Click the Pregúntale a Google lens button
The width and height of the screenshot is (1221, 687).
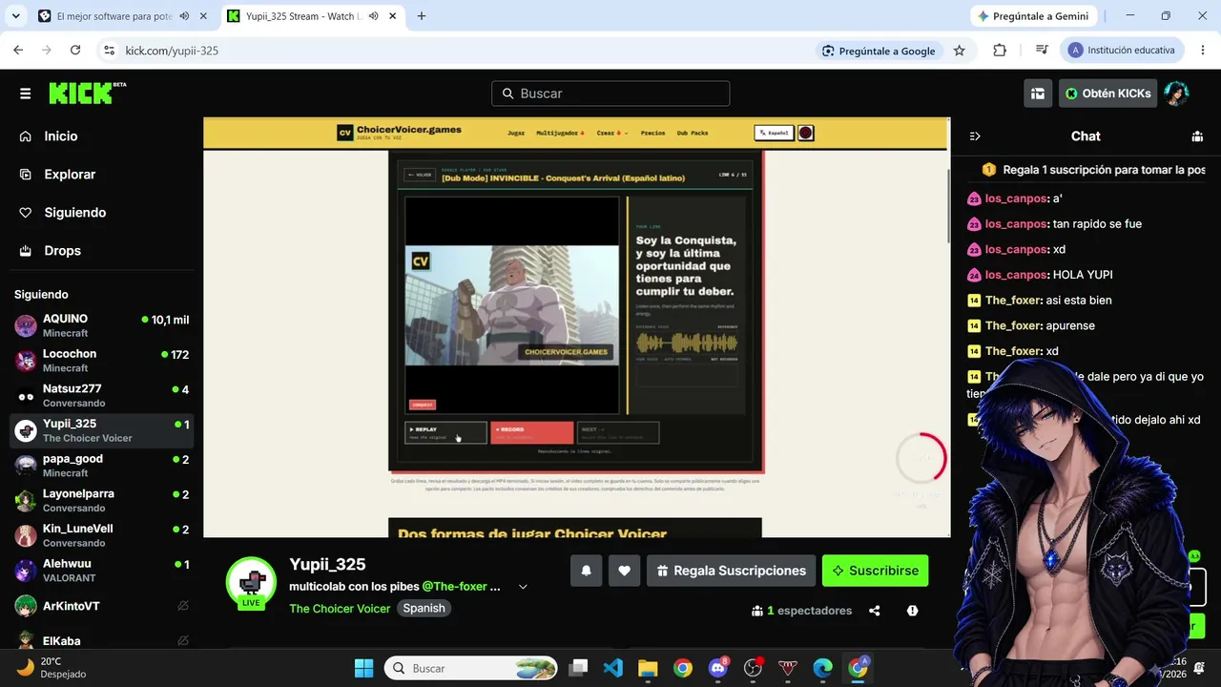(879, 51)
